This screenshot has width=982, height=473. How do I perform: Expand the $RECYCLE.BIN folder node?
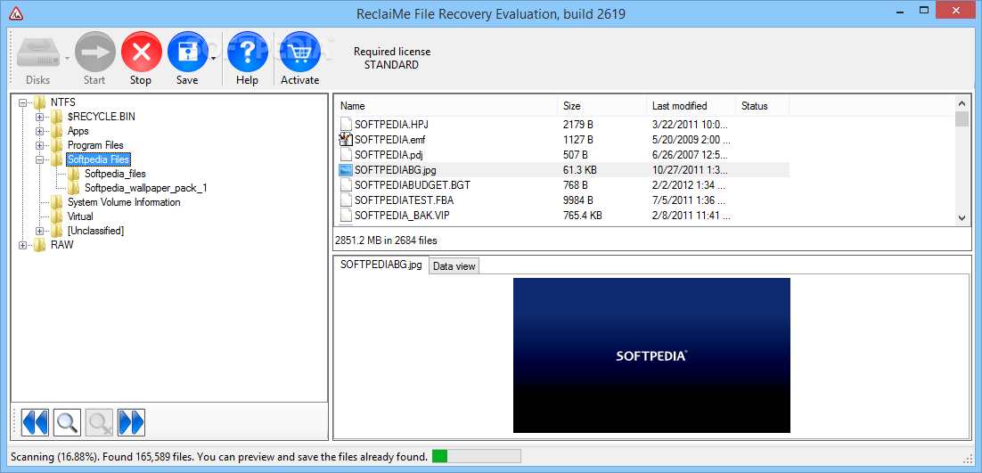tap(39, 117)
